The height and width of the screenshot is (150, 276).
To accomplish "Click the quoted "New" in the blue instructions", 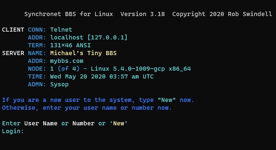I will (167, 100).
